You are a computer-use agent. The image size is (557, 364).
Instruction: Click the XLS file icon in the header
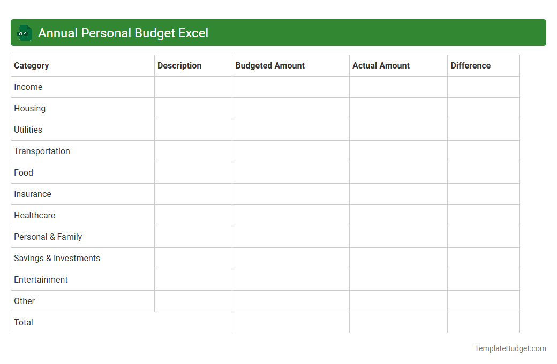pos(24,33)
